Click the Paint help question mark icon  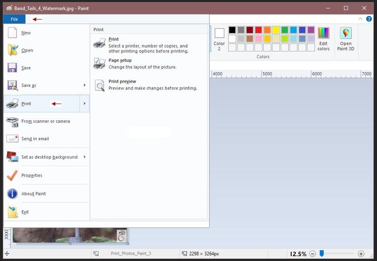point(369,19)
